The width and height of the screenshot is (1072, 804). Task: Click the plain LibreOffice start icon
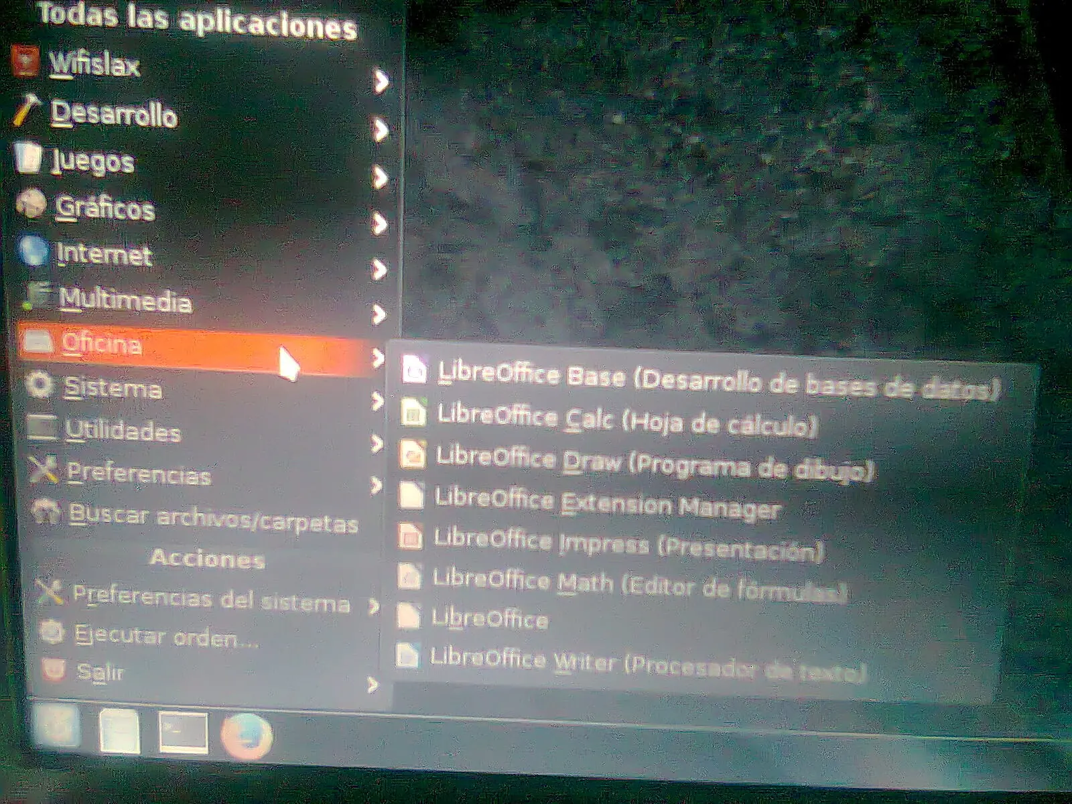click(x=409, y=616)
